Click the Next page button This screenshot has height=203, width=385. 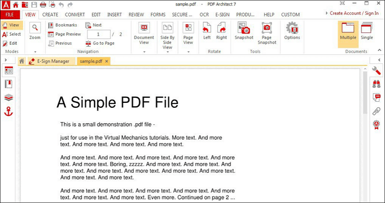tap(94, 25)
